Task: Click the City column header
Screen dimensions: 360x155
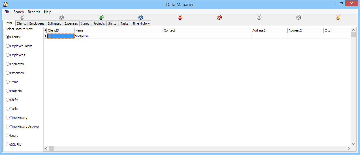Action: tap(337, 30)
